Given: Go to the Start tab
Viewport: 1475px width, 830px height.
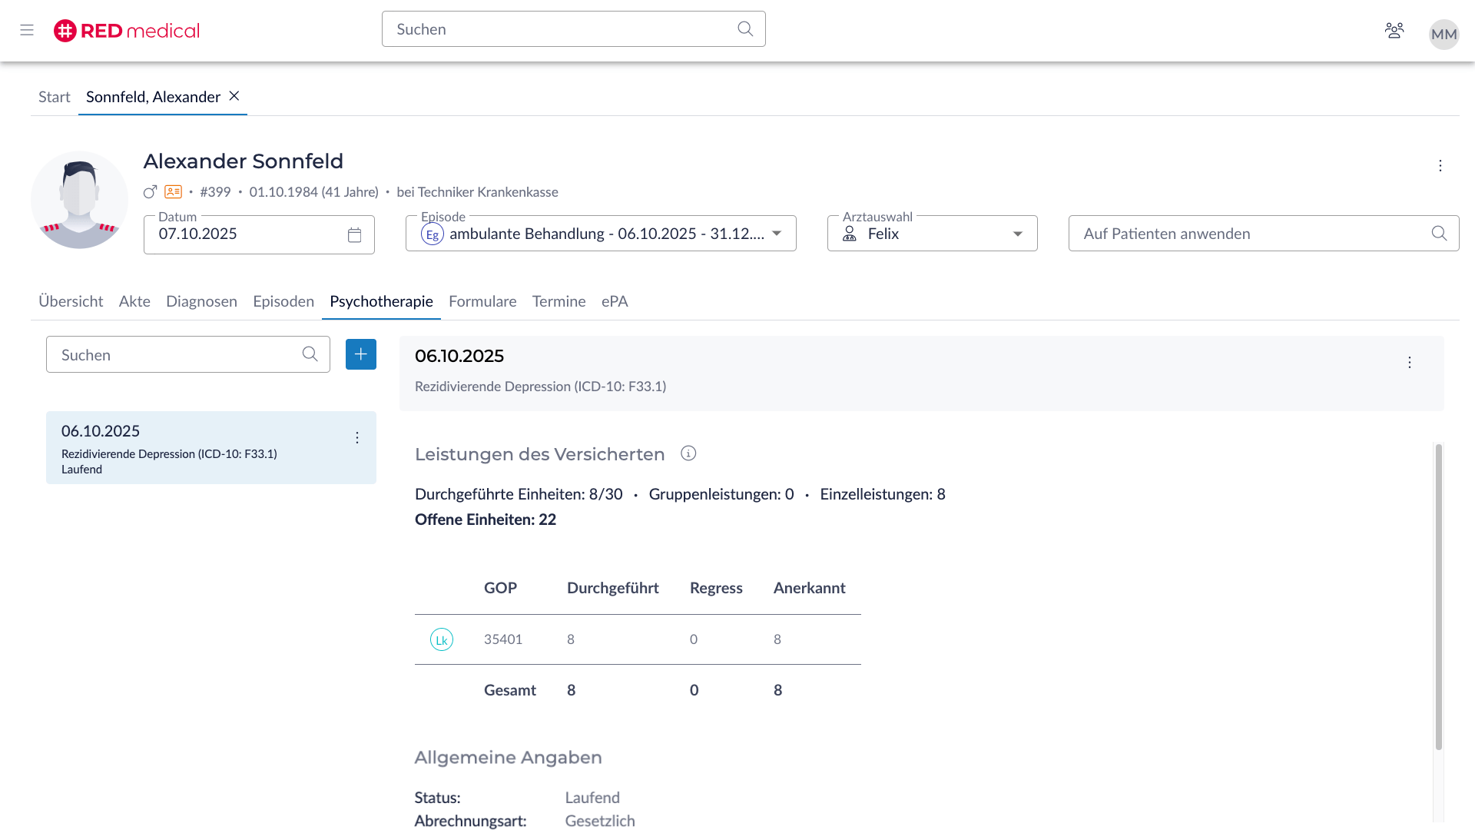Looking at the screenshot, I should coord(54,97).
